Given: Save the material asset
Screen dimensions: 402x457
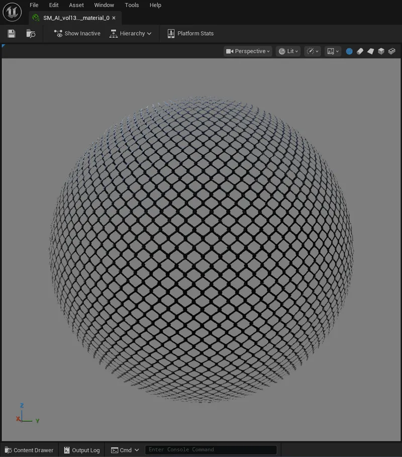Looking at the screenshot, I should pos(11,33).
